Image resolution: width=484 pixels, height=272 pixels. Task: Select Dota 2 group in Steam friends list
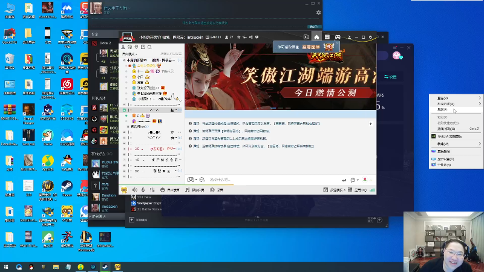coord(105,43)
